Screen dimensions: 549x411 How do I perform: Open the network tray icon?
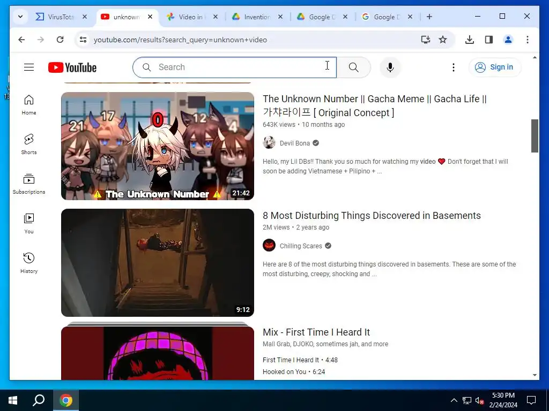(x=467, y=400)
